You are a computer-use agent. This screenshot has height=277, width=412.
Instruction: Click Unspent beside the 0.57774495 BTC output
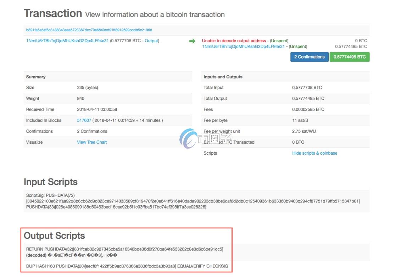(298, 46)
